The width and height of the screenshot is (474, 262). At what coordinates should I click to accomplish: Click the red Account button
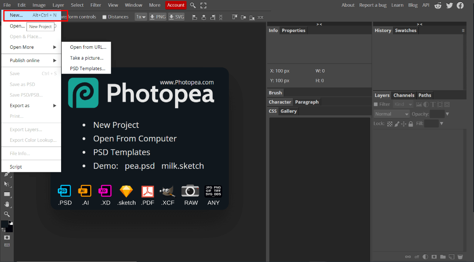tap(176, 5)
